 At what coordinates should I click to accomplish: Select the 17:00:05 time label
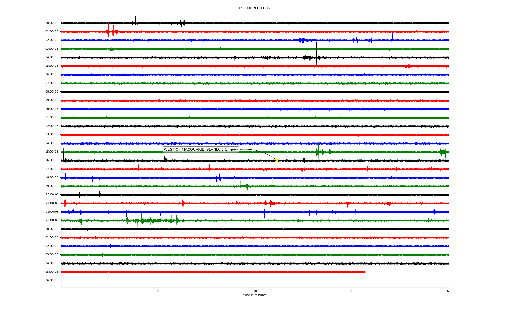coord(52,169)
